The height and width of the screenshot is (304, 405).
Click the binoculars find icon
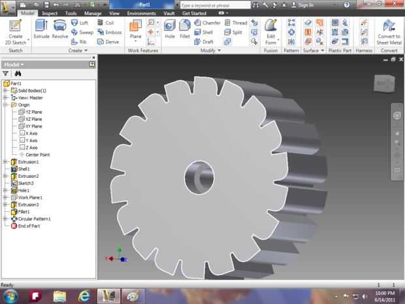[x=18, y=74]
